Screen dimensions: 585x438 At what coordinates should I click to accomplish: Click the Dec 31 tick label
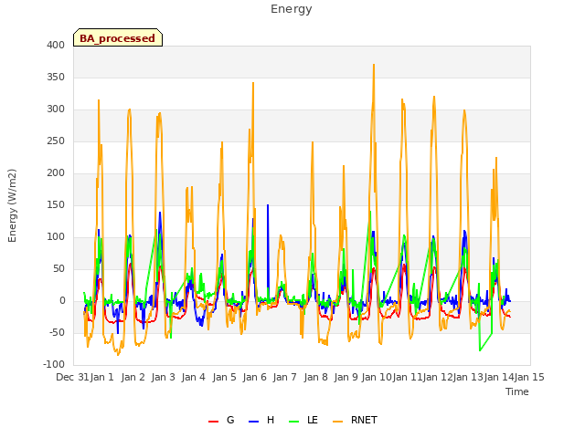point(72,377)
